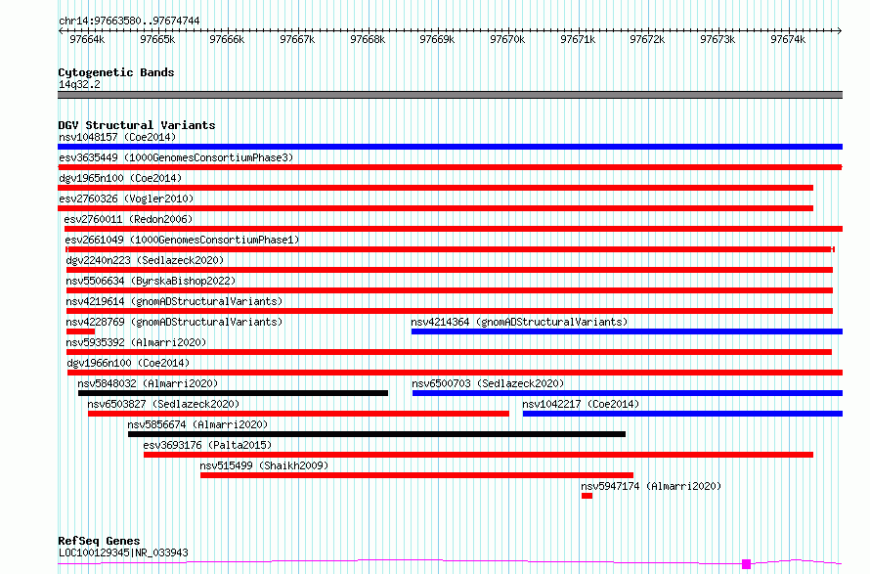Click the black nsv5856674 variant bar

coord(376,435)
